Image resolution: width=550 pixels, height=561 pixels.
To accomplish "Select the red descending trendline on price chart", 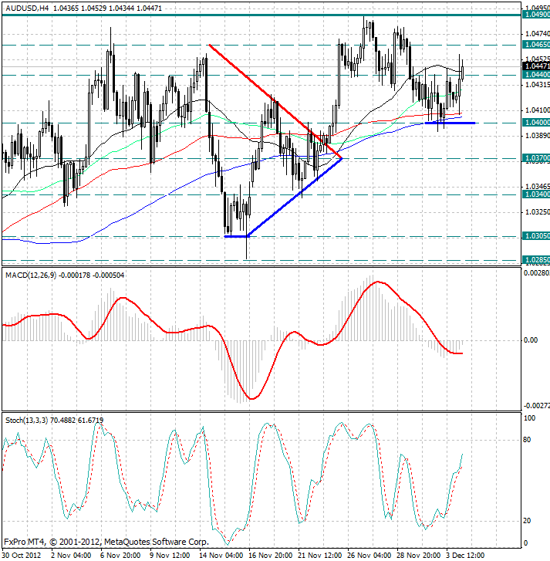I will [x=275, y=102].
